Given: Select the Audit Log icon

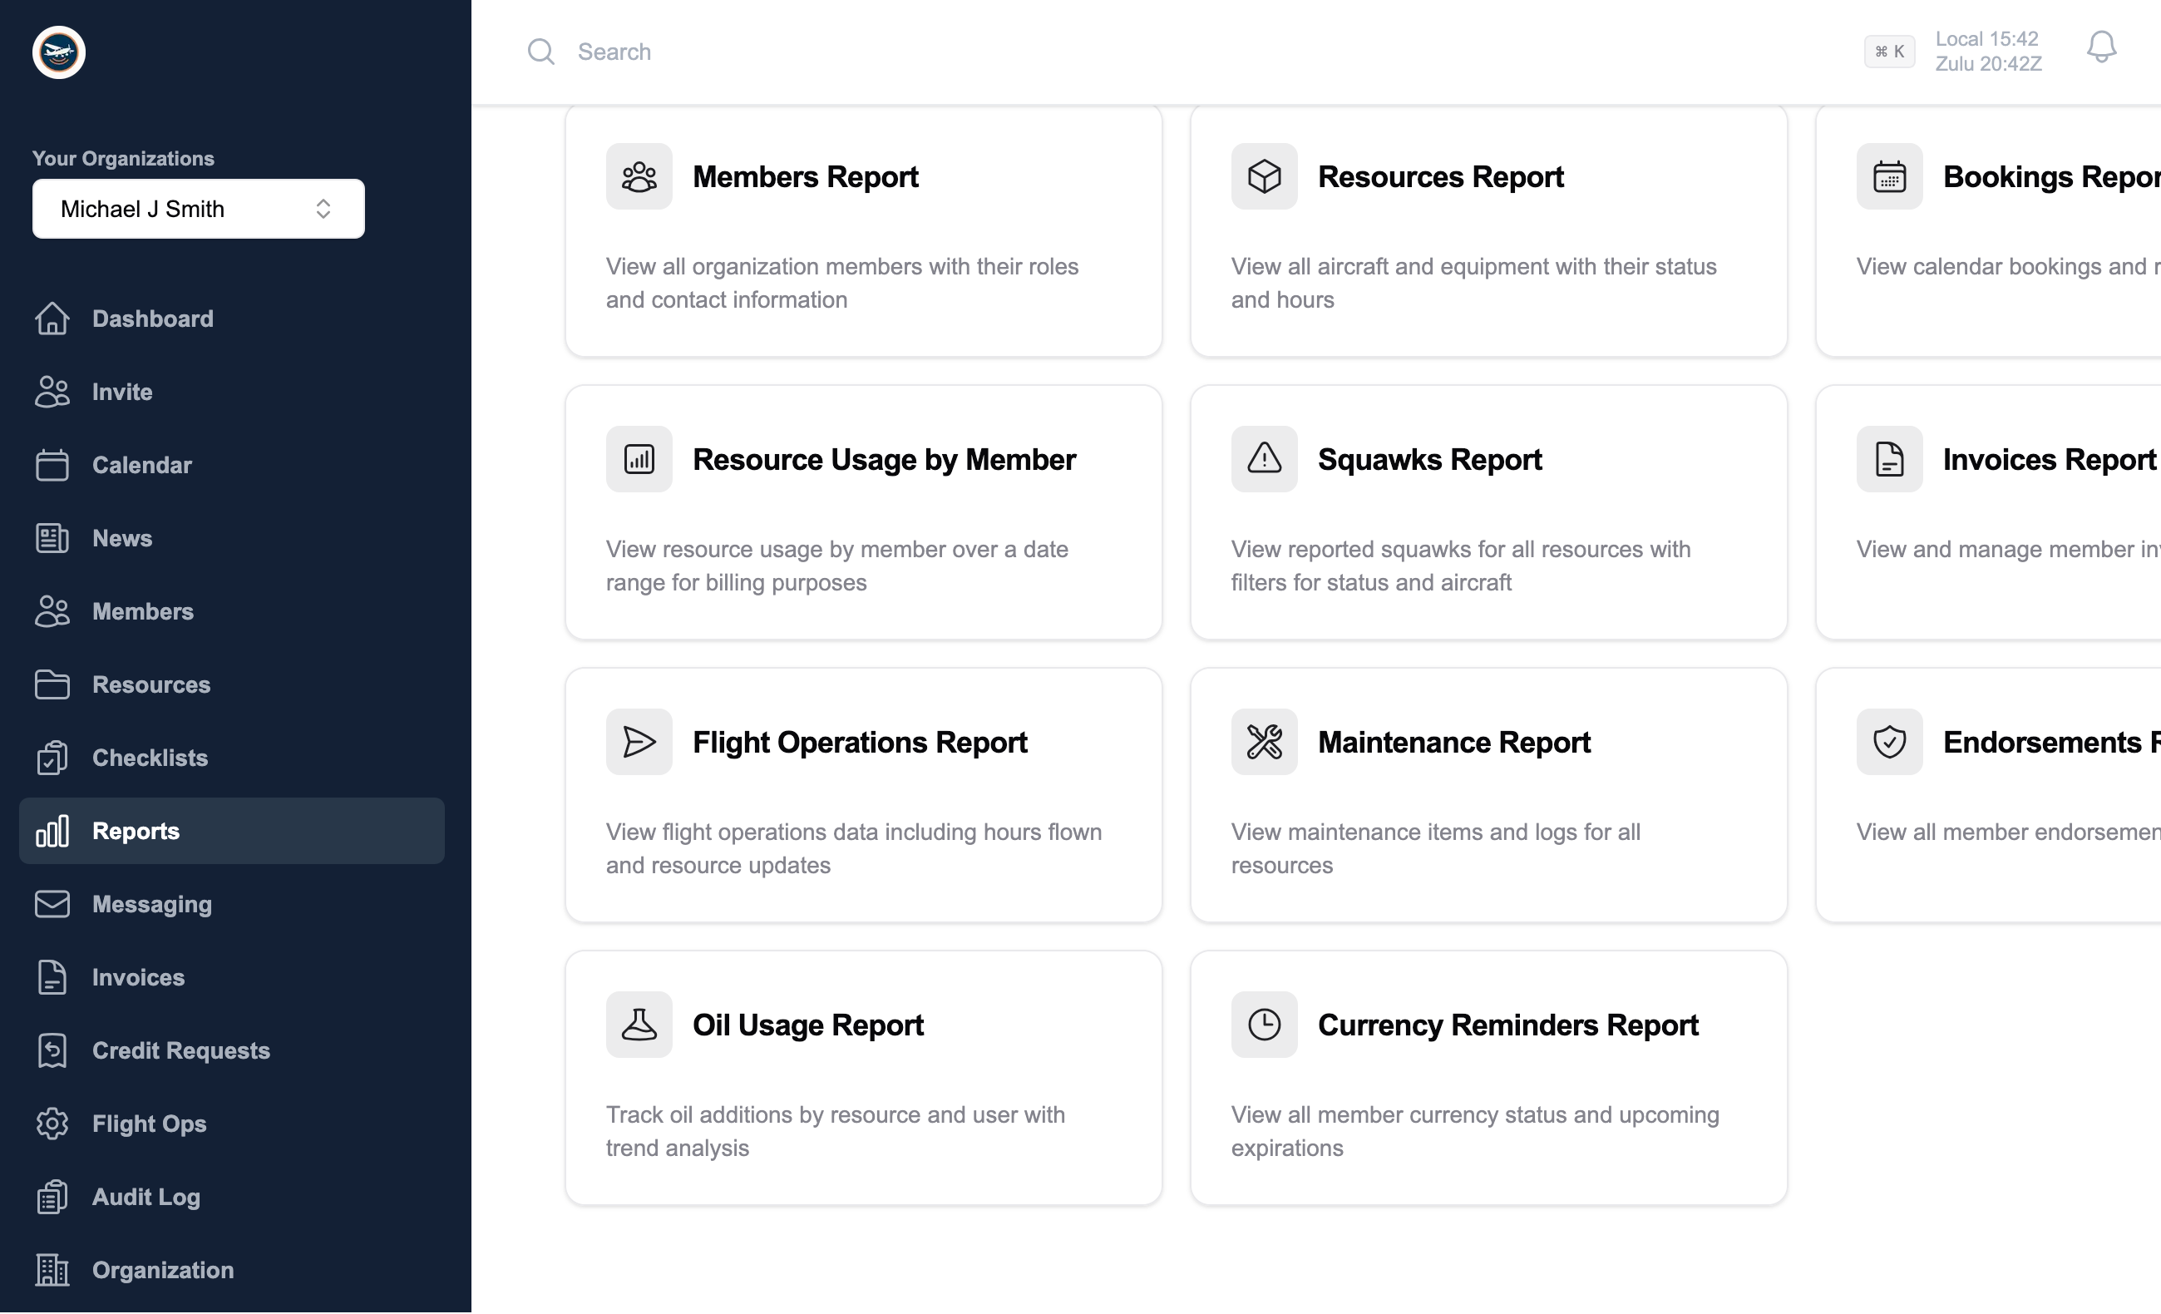Looking at the screenshot, I should click(x=52, y=1197).
